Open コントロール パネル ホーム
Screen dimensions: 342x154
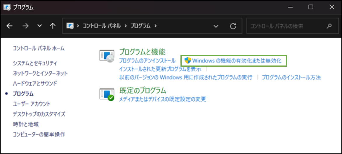[38, 48]
